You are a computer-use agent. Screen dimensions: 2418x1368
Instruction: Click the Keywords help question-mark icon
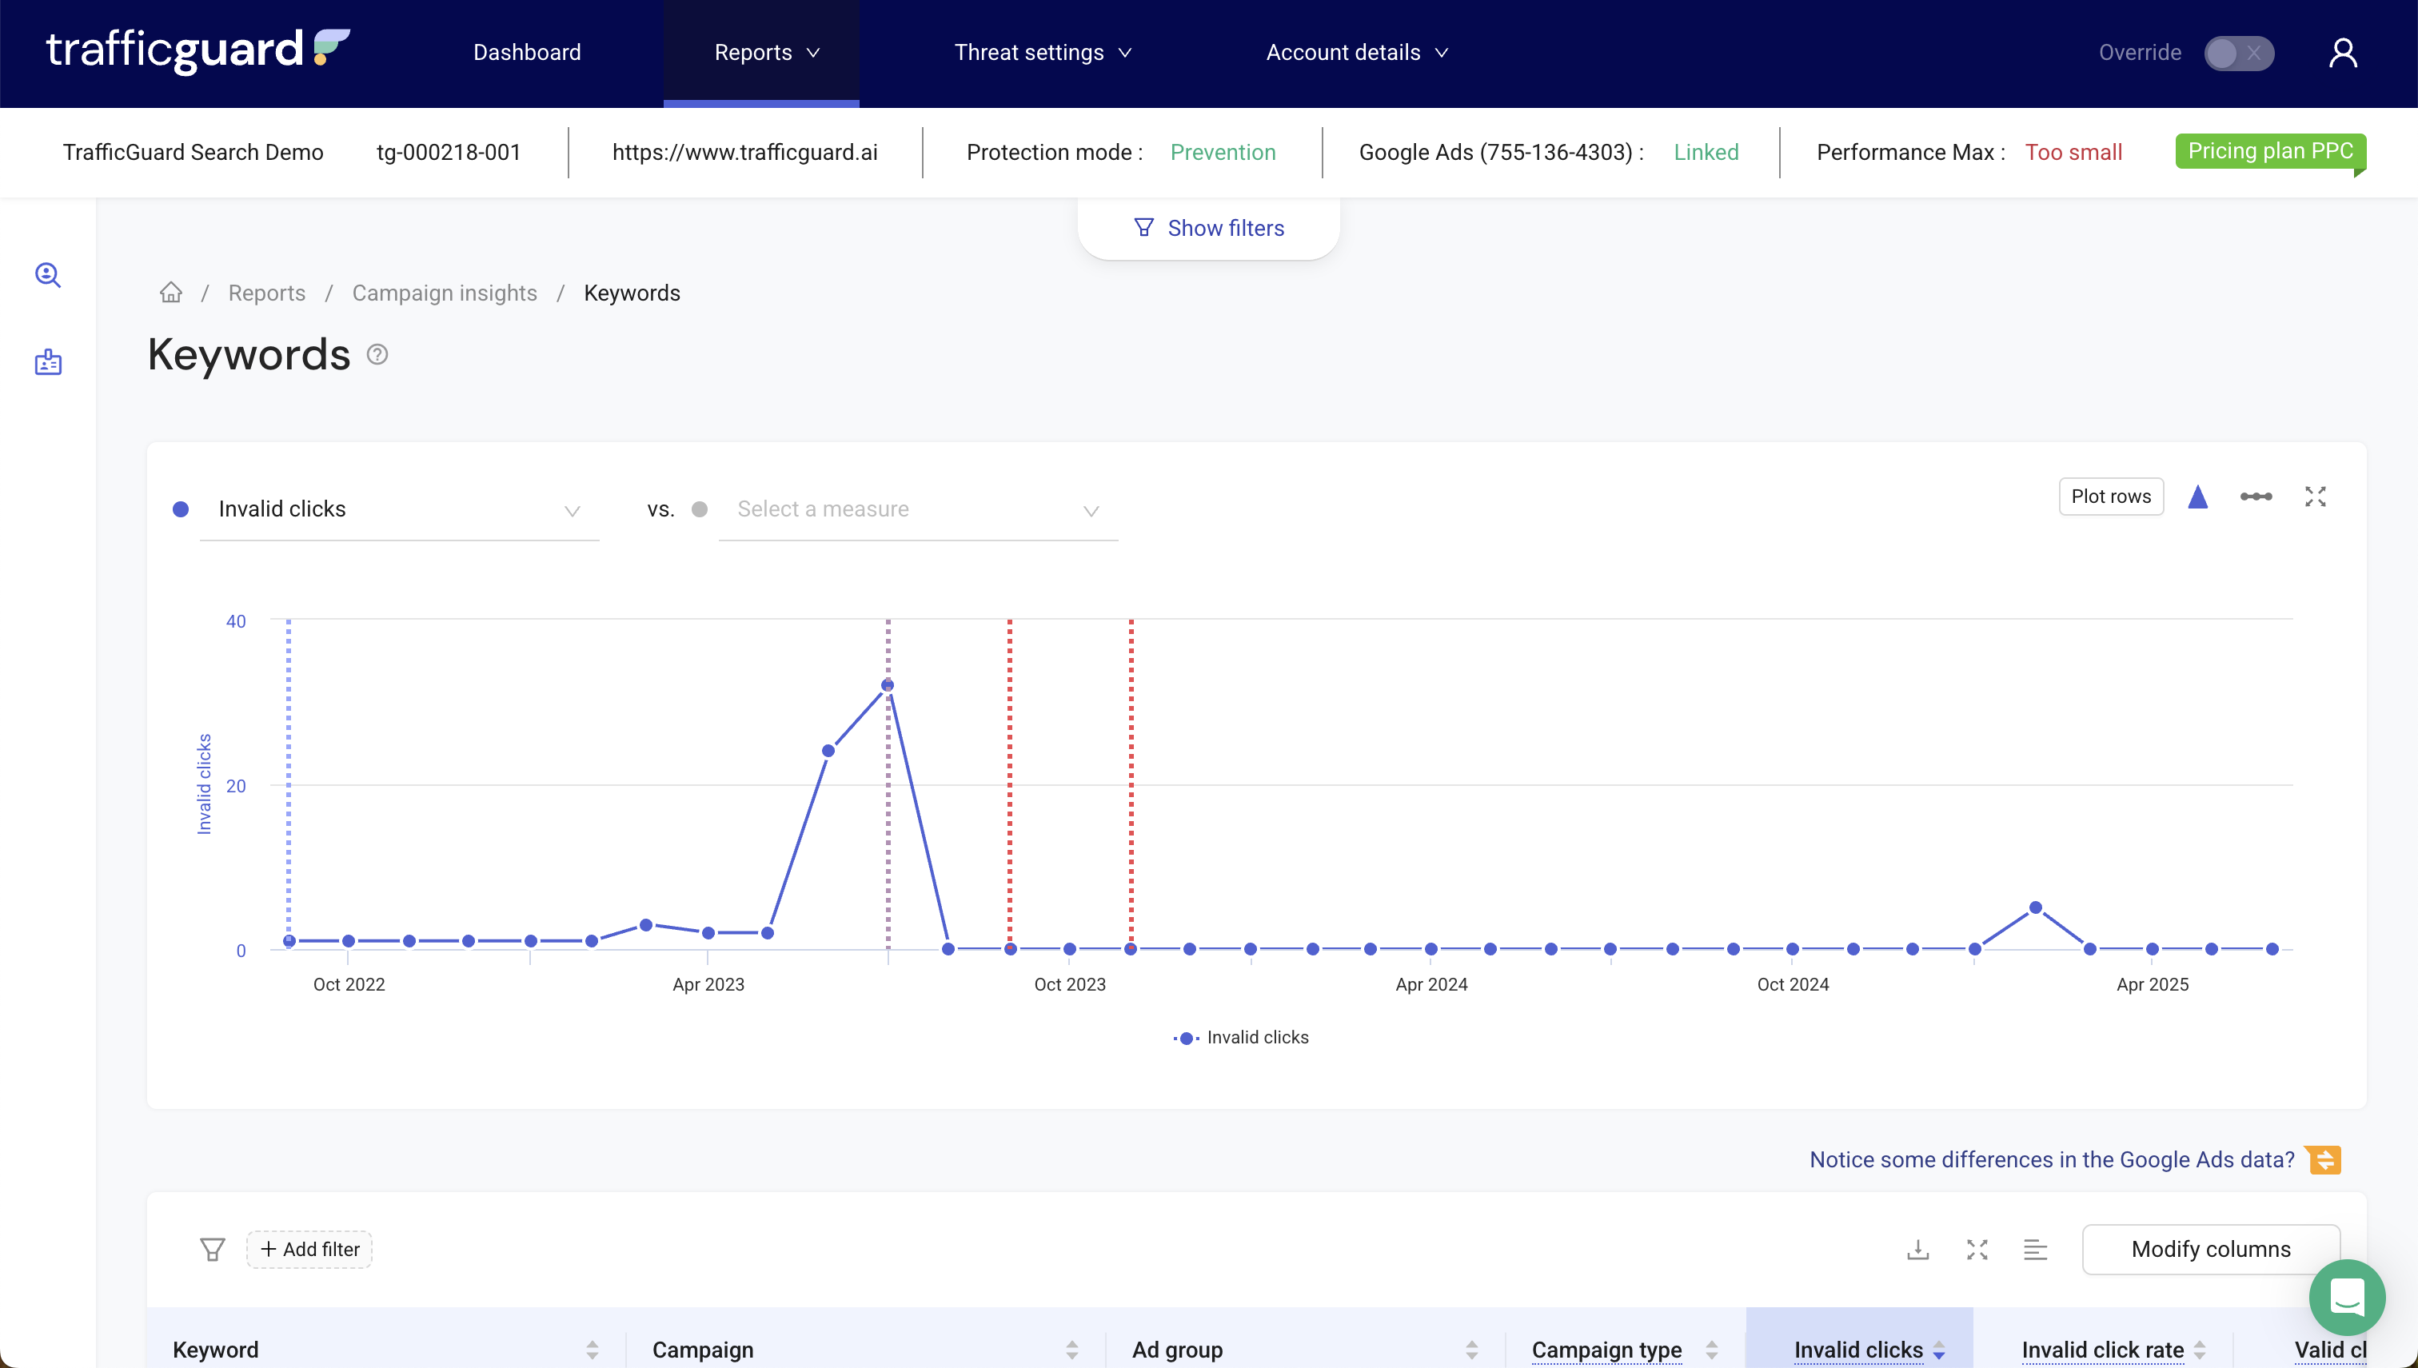pos(377,354)
